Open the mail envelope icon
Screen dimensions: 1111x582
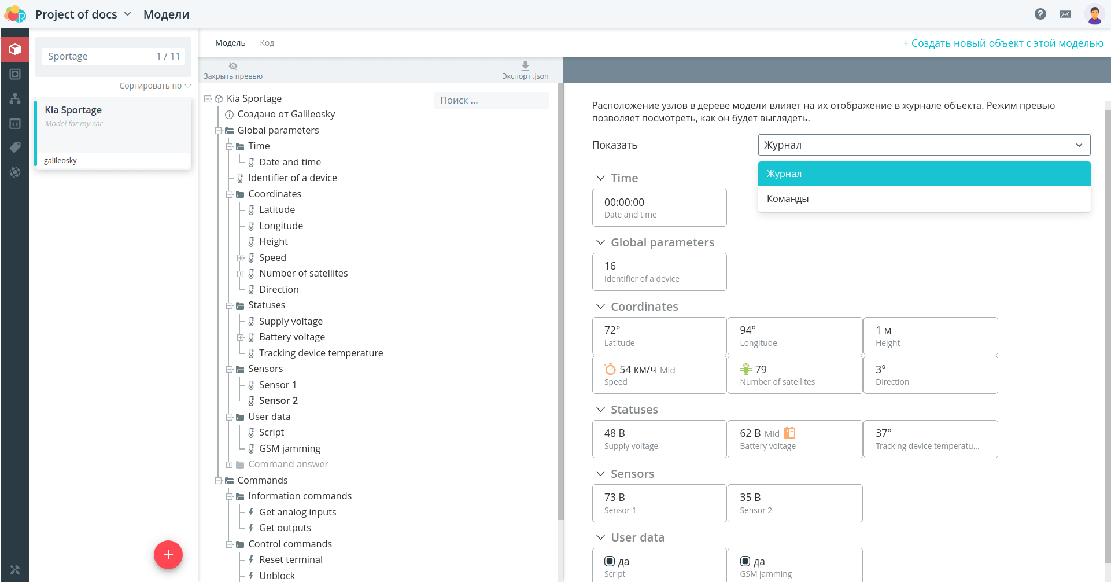[x=1065, y=14]
